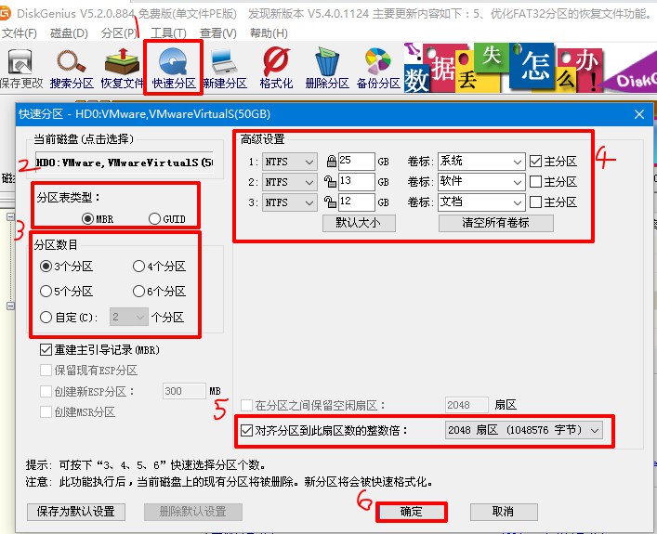Viewport: 657px width, 534px height.
Task: Open file system dropdown for partition 1
Action: click(289, 162)
